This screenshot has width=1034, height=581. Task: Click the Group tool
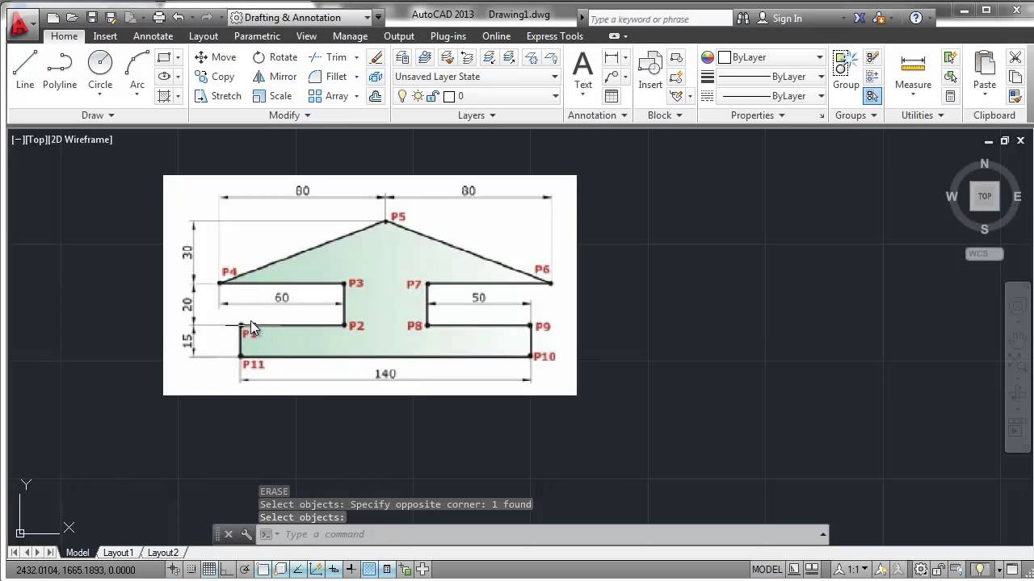click(846, 70)
